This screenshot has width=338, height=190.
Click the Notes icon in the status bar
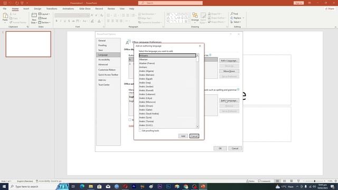tap(248, 181)
